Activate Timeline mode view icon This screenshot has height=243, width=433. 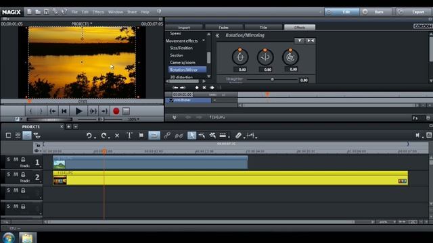(x=27, y=135)
